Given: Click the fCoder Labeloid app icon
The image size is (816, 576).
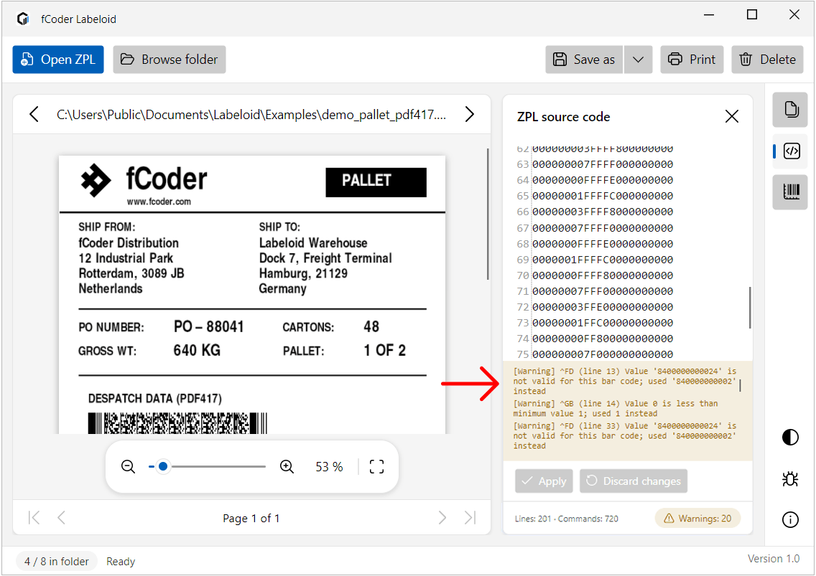Looking at the screenshot, I should point(22,19).
